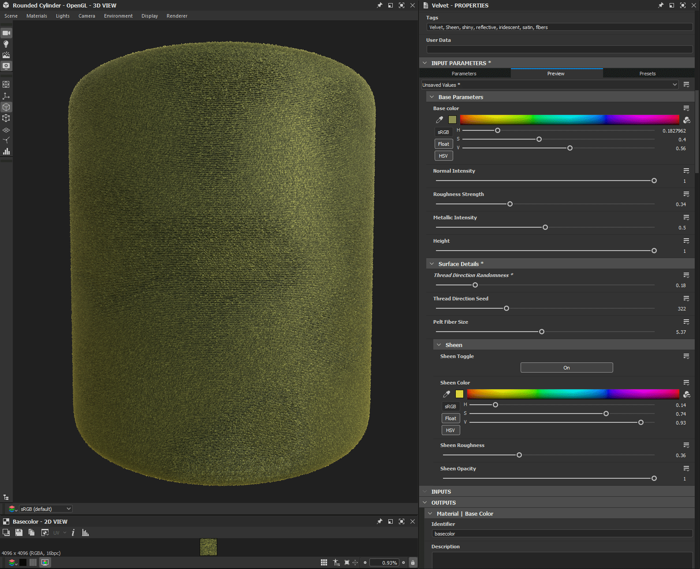Select HSV mode for Sheen Color

pyautogui.click(x=451, y=430)
